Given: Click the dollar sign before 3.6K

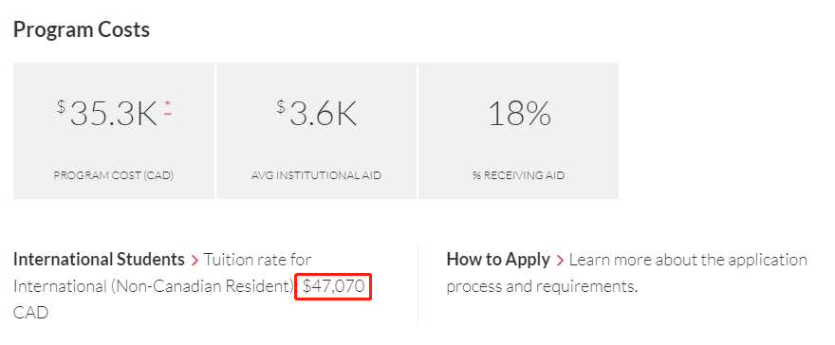Looking at the screenshot, I should (281, 106).
